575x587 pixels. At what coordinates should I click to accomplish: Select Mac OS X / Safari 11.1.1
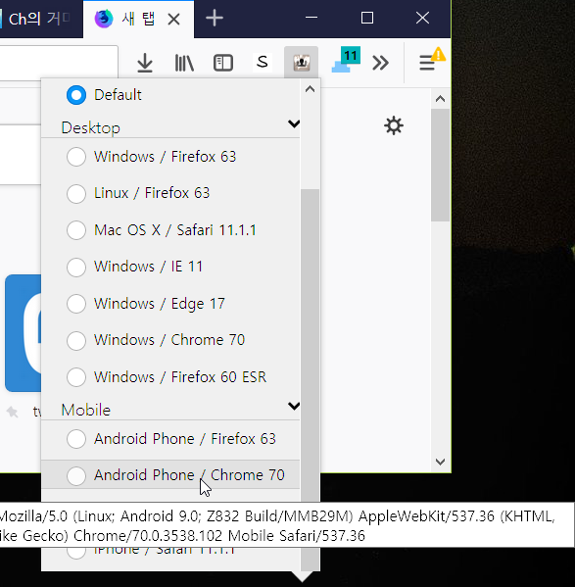pos(170,230)
